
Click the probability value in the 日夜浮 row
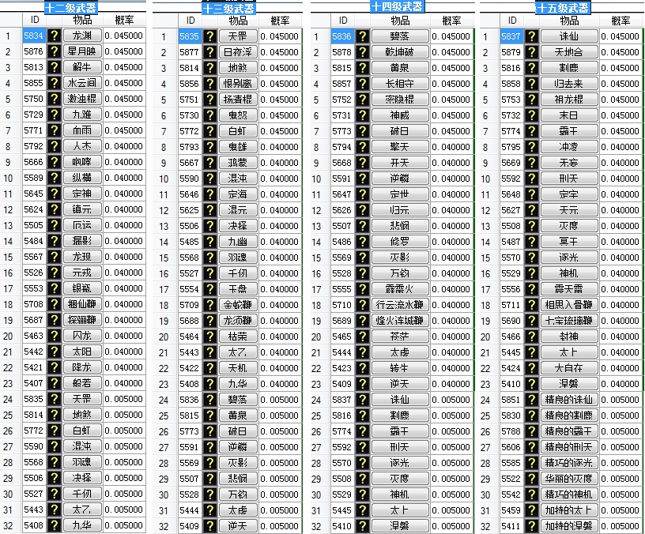coord(280,52)
